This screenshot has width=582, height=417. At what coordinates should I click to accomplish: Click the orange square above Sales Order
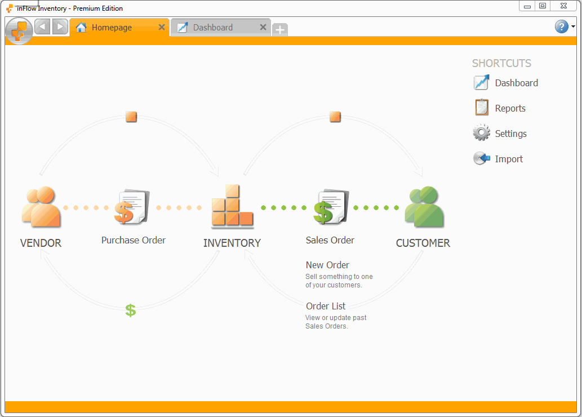click(x=335, y=117)
